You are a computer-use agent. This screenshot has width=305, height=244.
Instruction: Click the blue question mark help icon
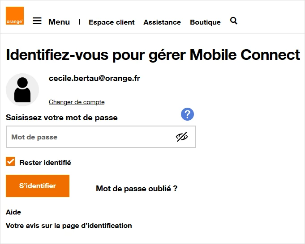click(x=187, y=114)
